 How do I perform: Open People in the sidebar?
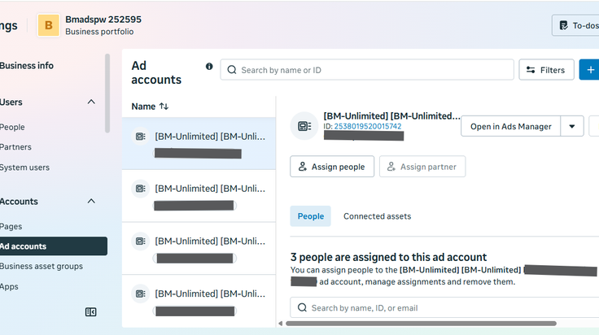(12, 127)
